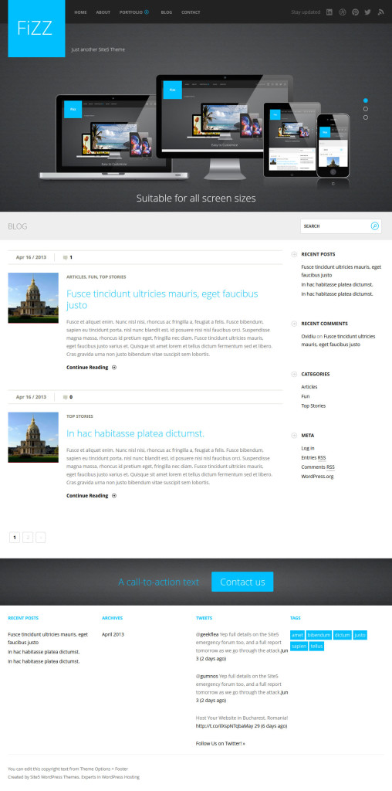Viewport: 392px width, 791px height.
Task: Open the Twitter icon in header
Action: (368, 12)
